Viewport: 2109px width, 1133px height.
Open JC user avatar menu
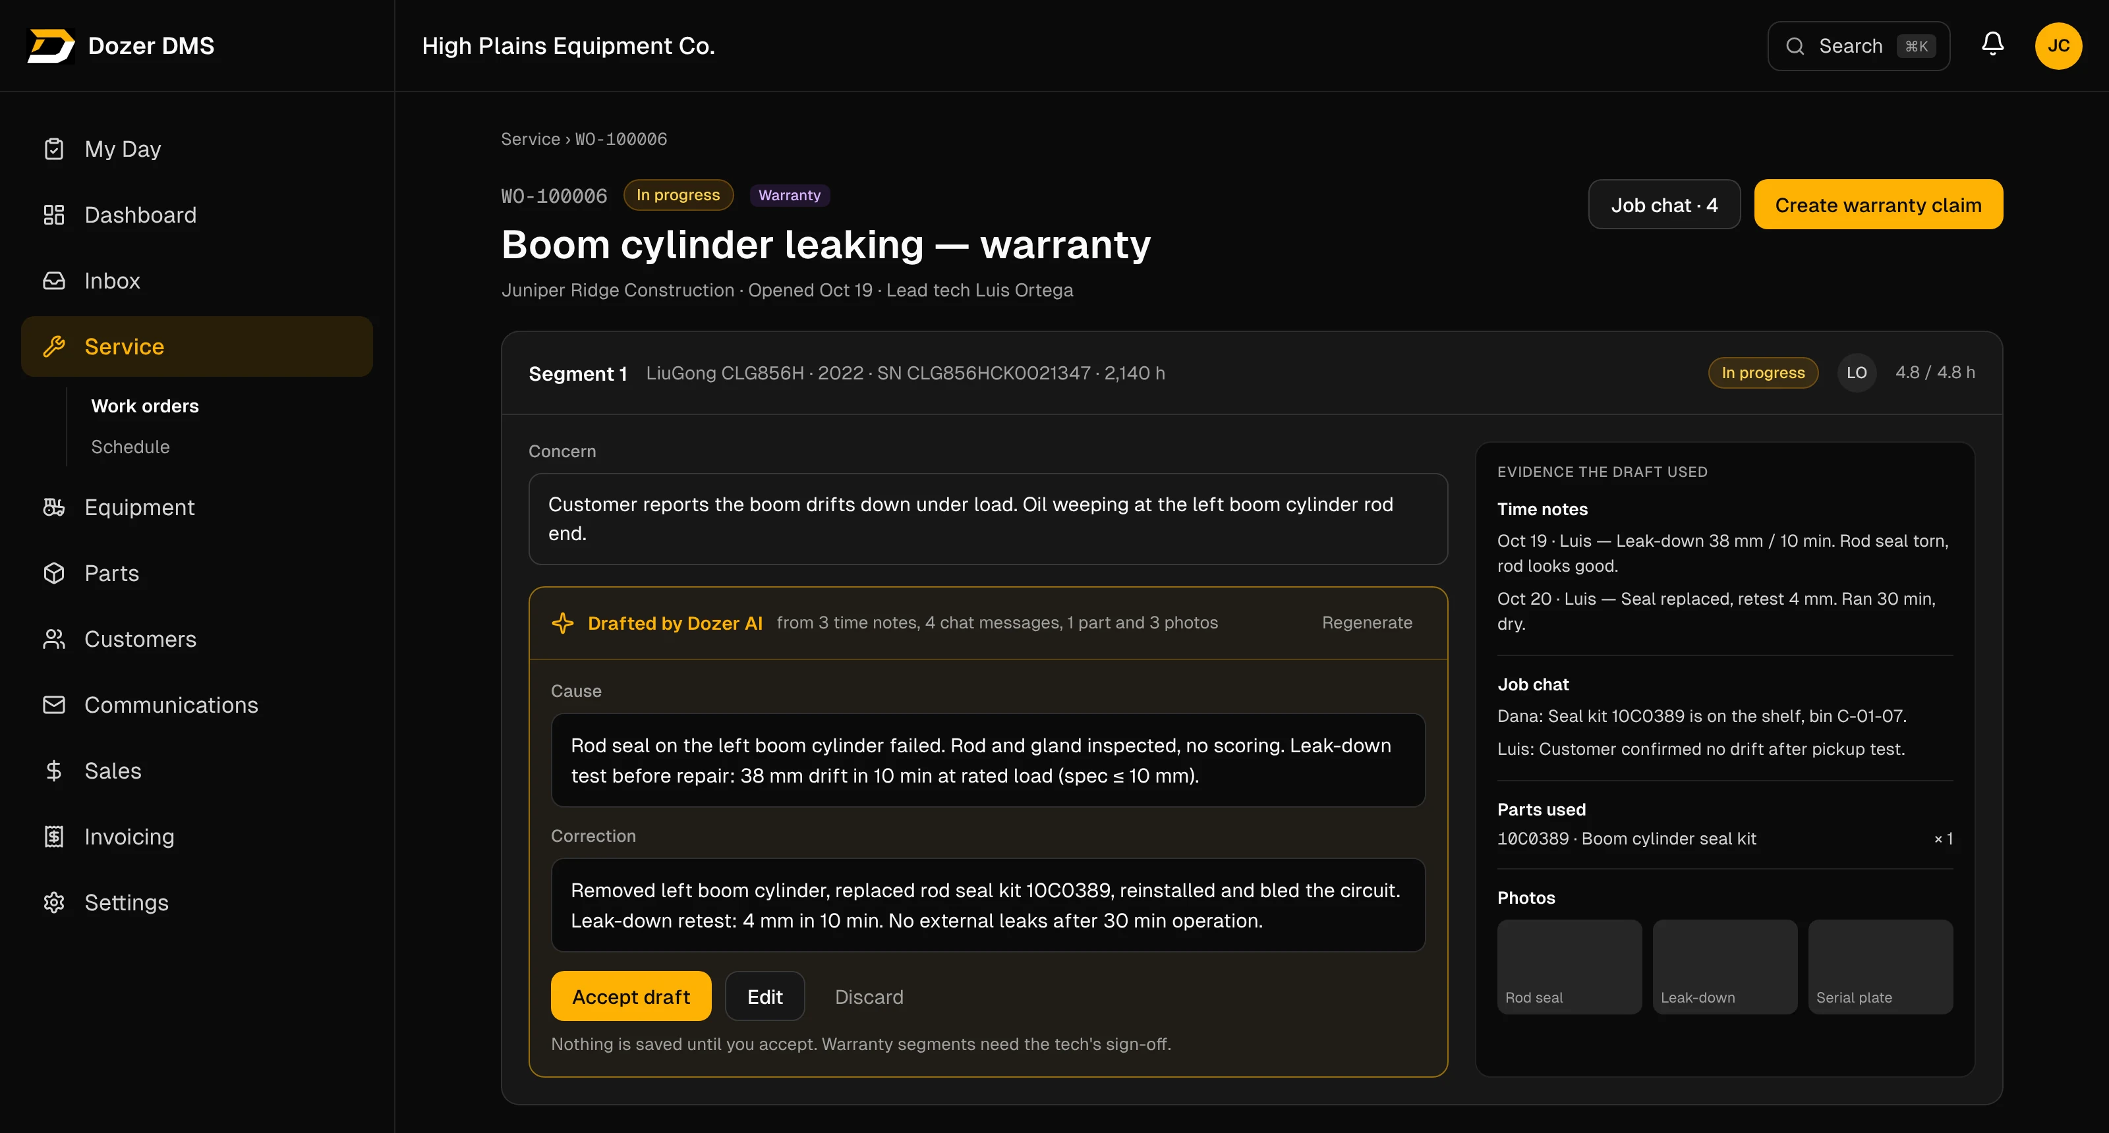(x=2058, y=46)
